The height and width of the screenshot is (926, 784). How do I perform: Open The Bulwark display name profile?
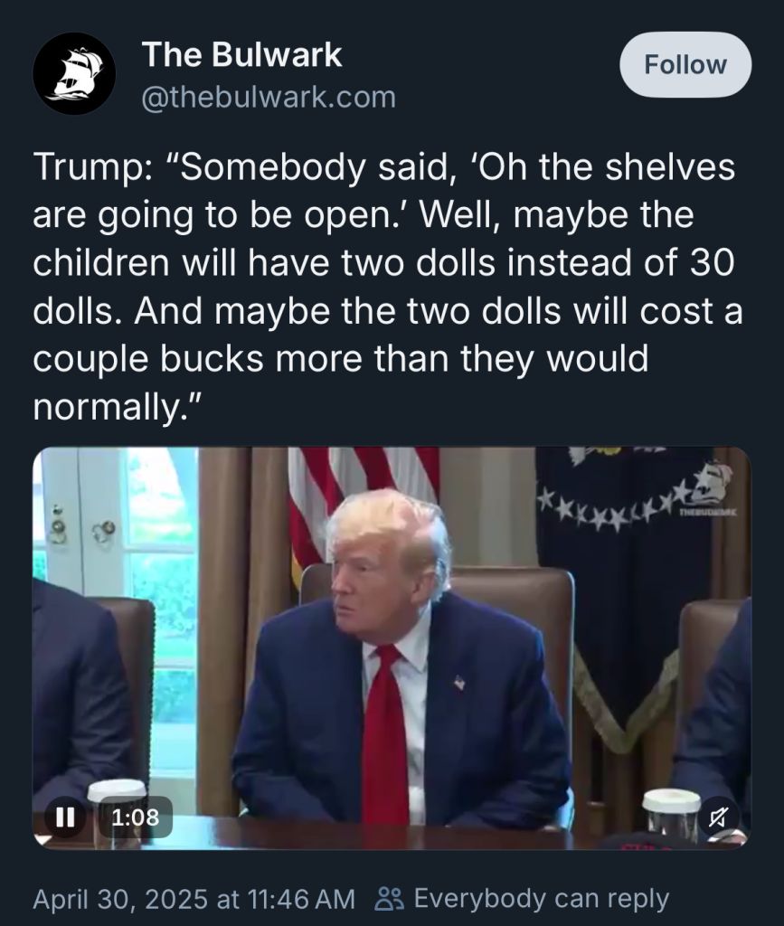coord(241,55)
